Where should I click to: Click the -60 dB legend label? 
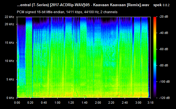pyautogui.click(x=164, y=49)
